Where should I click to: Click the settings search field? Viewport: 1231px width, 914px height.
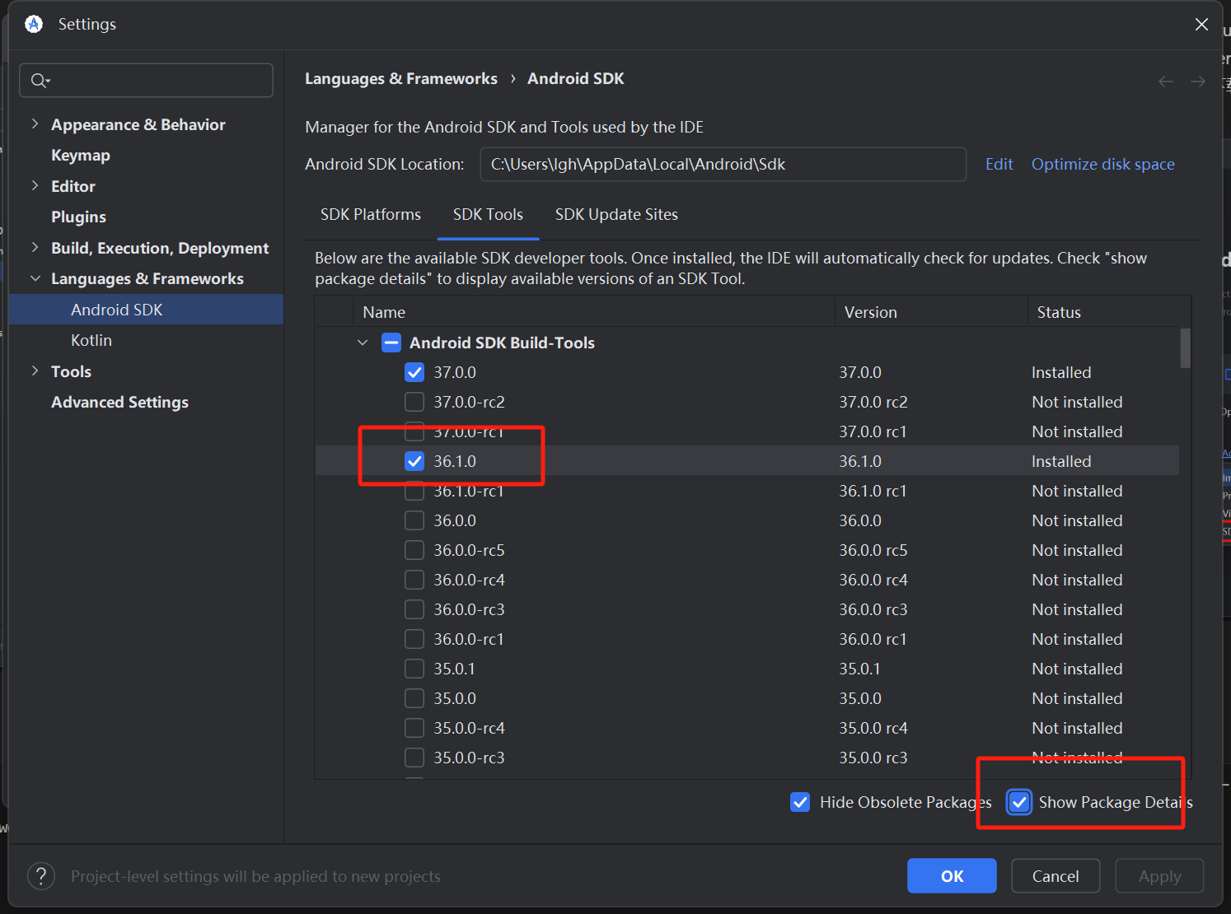pos(146,80)
